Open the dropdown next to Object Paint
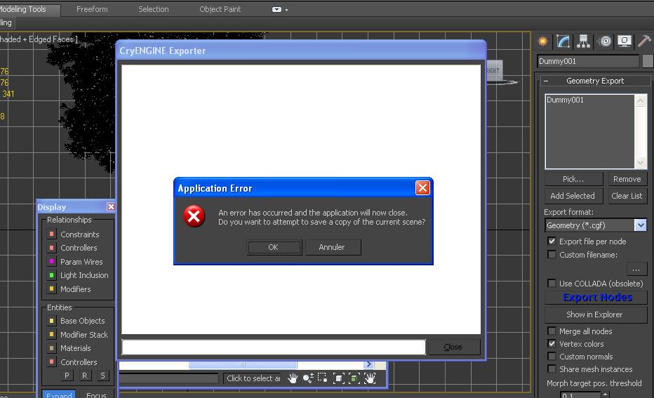Screen dimensions: 654x398 click(280, 10)
